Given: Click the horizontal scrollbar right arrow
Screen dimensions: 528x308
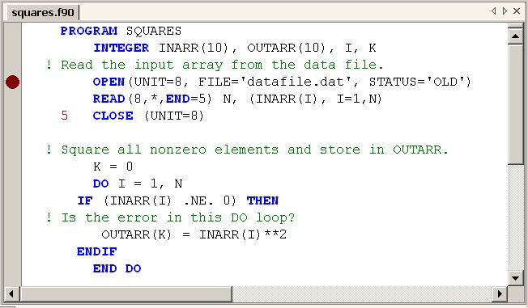Looking at the screenshot, I should point(500,294).
